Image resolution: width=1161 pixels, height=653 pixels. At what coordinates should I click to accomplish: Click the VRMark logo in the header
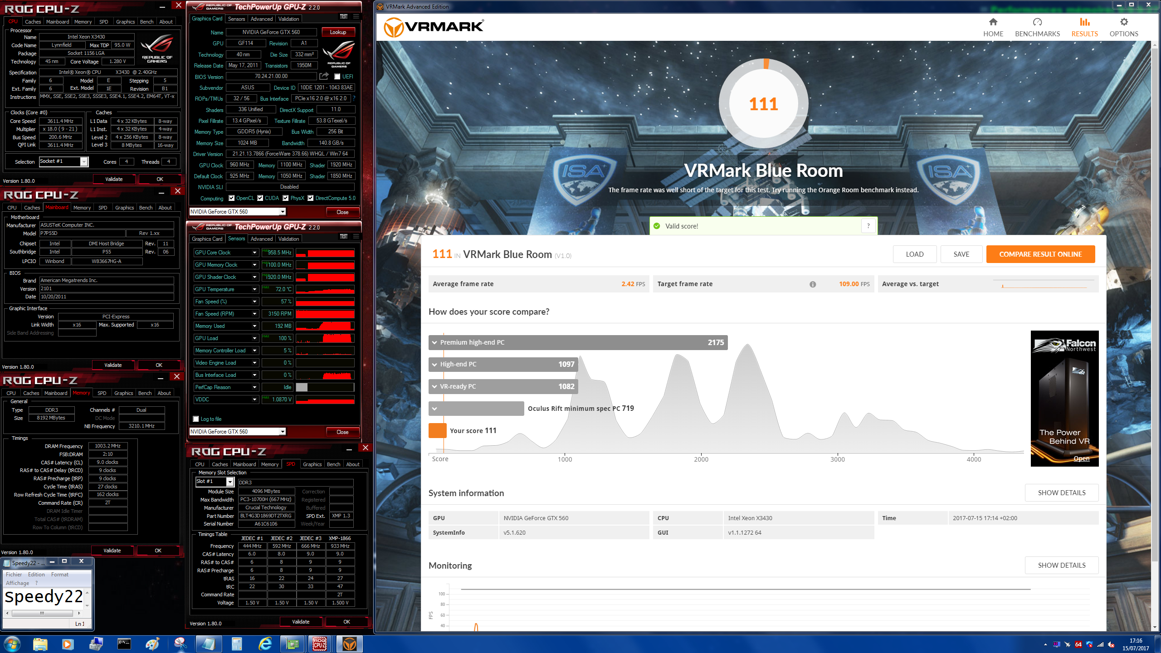pos(434,27)
